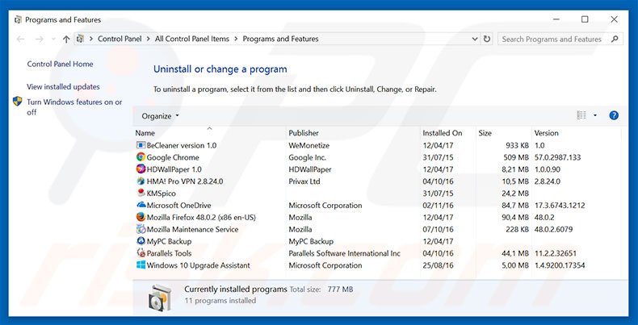The width and height of the screenshot is (638, 325).
Task: Navigate forward with the forward arrow
Action: point(39,39)
